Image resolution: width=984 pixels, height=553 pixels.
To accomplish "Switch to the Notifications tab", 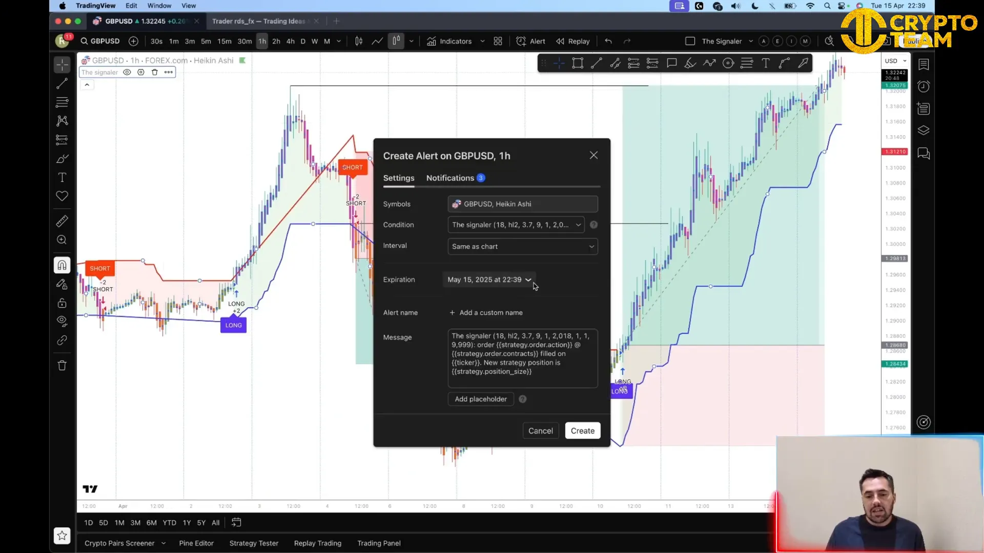I will click(x=455, y=178).
